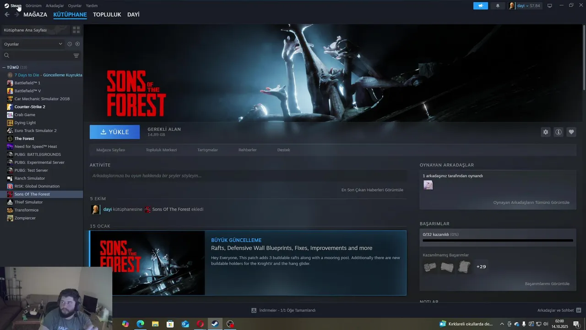Click the recent activity clock icon
The width and height of the screenshot is (586, 330).
coord(70,44)
